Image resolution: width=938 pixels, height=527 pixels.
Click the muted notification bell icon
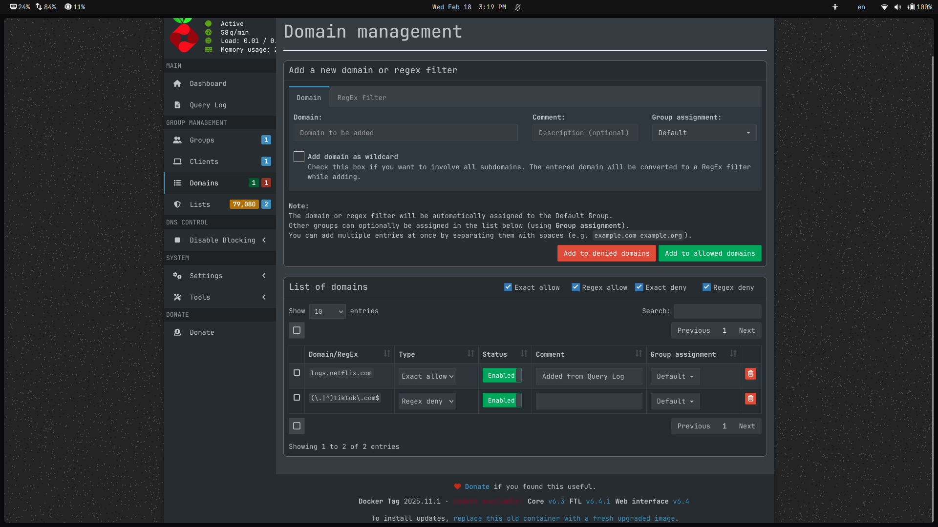pos(518,7)
